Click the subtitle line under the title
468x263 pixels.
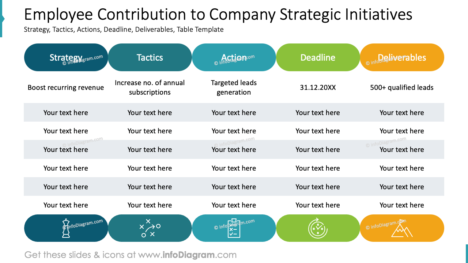coord(124,30)
